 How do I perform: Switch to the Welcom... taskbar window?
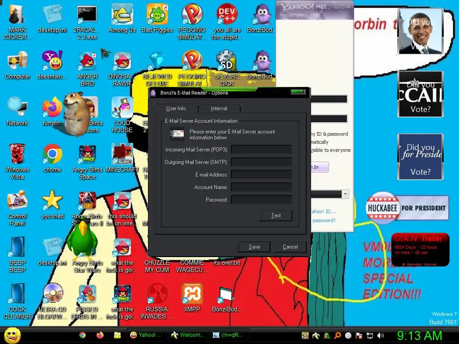coord(188,335)
